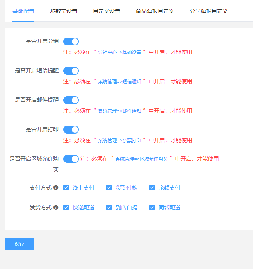Click the info icon beside 发货方式
Screen dimensions: 253x269
[x=56, y=208]
